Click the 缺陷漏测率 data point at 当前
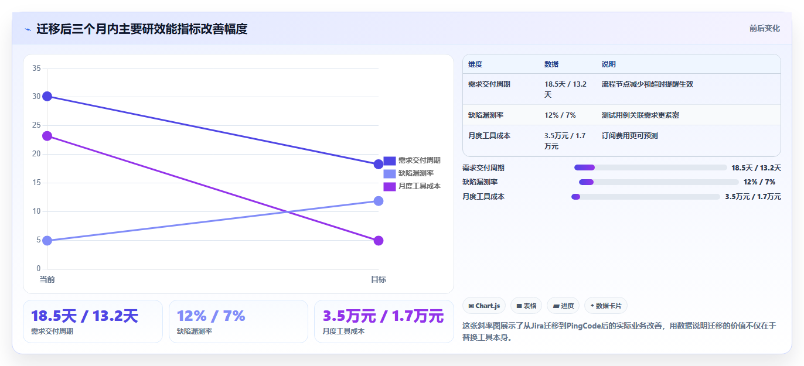The image size is (804, 366). 47,240
